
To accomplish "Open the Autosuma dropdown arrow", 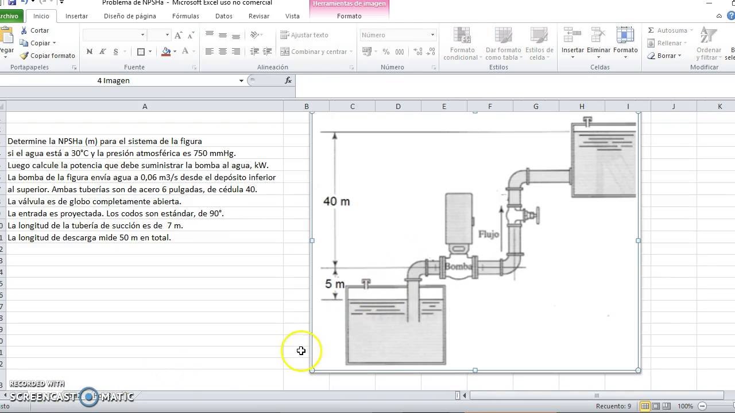I will tap(691, 30).
